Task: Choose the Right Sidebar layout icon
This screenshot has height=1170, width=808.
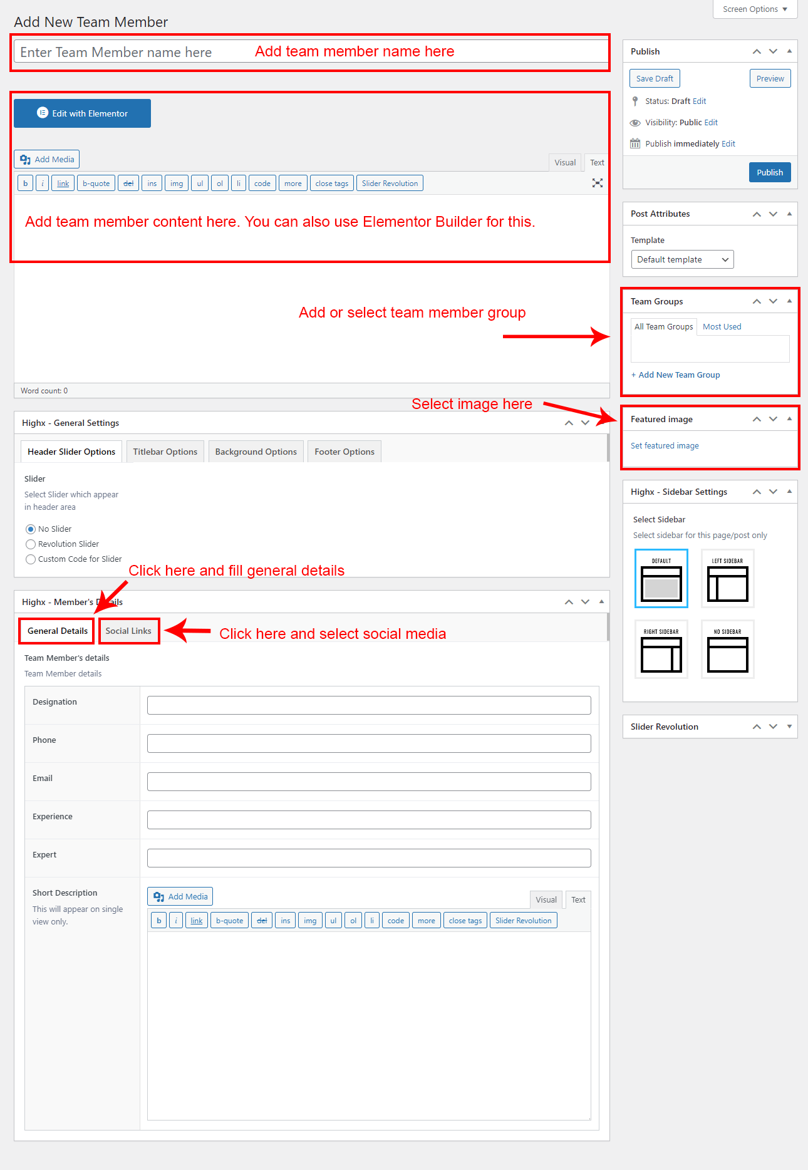Action: [x=661, y=650]
